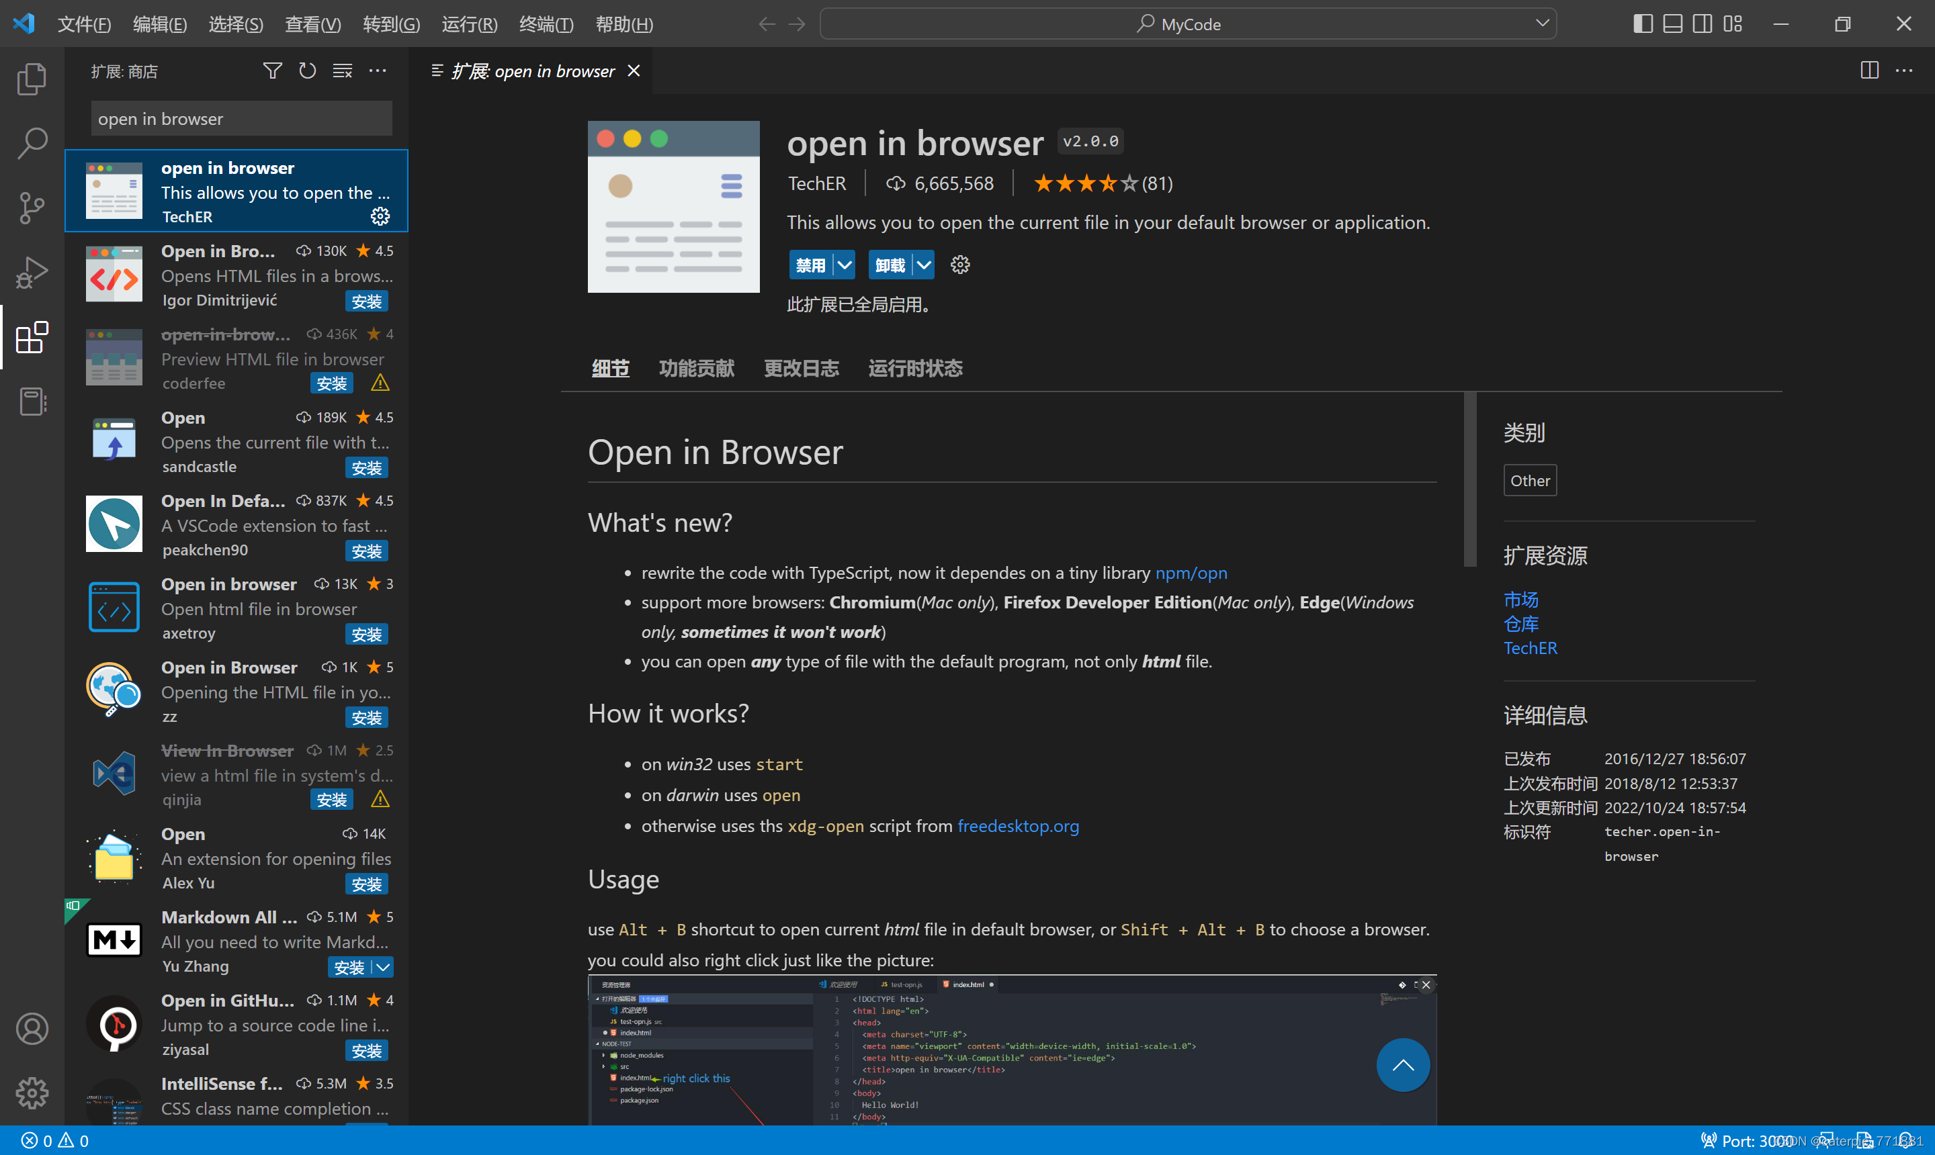The image size is (1935, 1155).
Task: Click the filter extensions funnel icon
Action: pyautogui.click(x=273, y=71)
